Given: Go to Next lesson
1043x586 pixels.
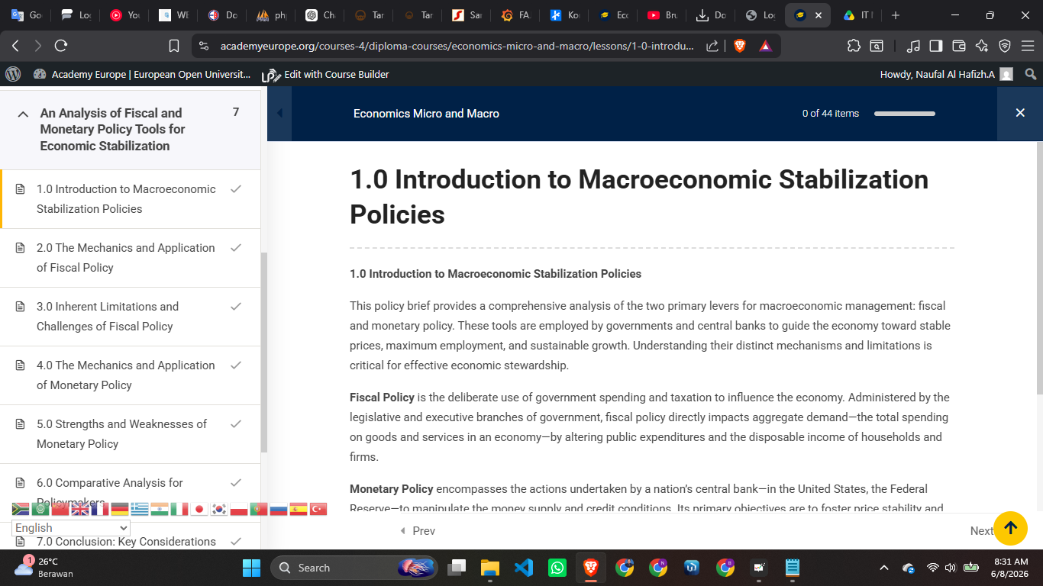Looking at the screenshot, I should (x=982, y=531).
